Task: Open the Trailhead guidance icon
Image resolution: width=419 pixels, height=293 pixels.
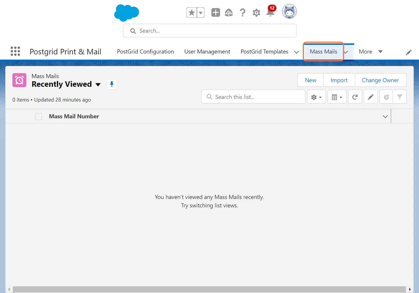Action: click(x=229, y=12)
